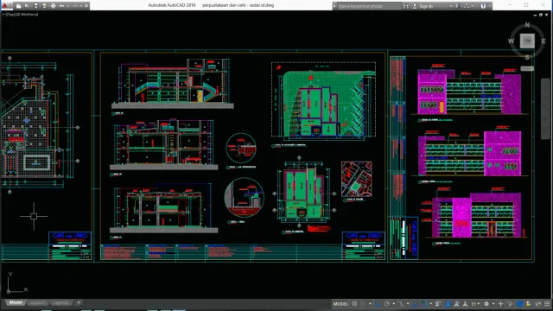This screenshot has height=311, width=553.
Task: Toggle annotation visibility icon in status bar
Action: (x=448, y=304)
